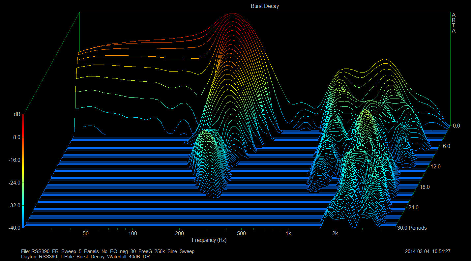Click the Burst Decay plot title

point(265,6)
